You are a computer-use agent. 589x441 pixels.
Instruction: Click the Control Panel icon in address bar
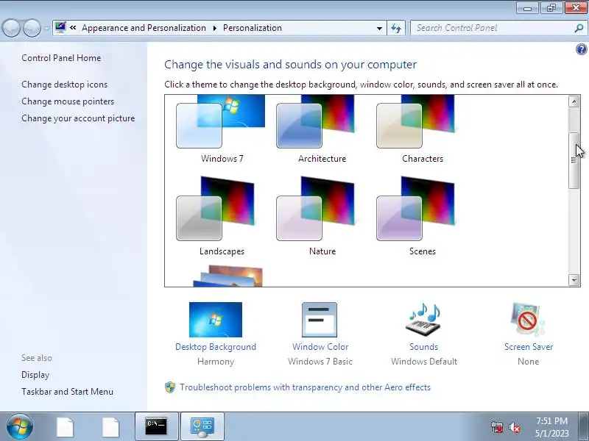pos(60,27)
